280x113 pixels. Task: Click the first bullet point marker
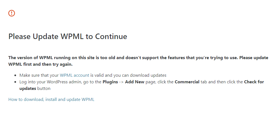click(16, 75)
